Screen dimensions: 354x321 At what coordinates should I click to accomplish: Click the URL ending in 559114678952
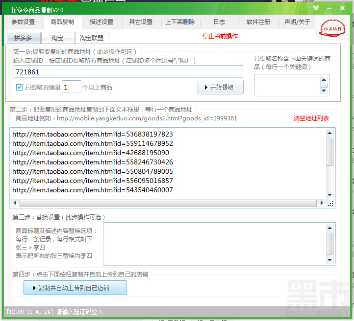[x=93, y=143]
